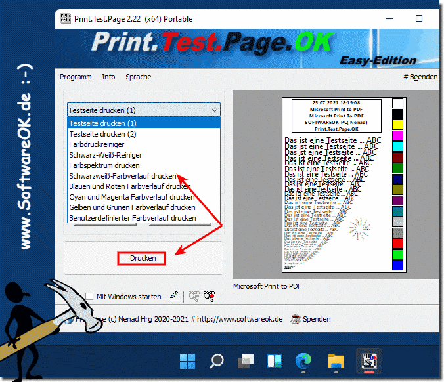Click the yellow color swatch in preview

[397, 125]
